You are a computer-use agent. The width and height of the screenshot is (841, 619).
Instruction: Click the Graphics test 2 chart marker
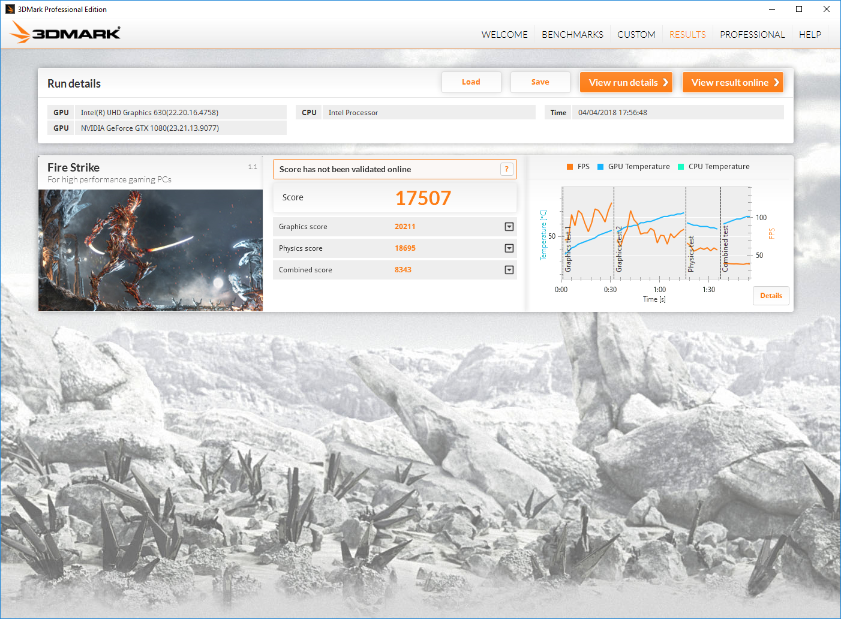click(619, 250)
